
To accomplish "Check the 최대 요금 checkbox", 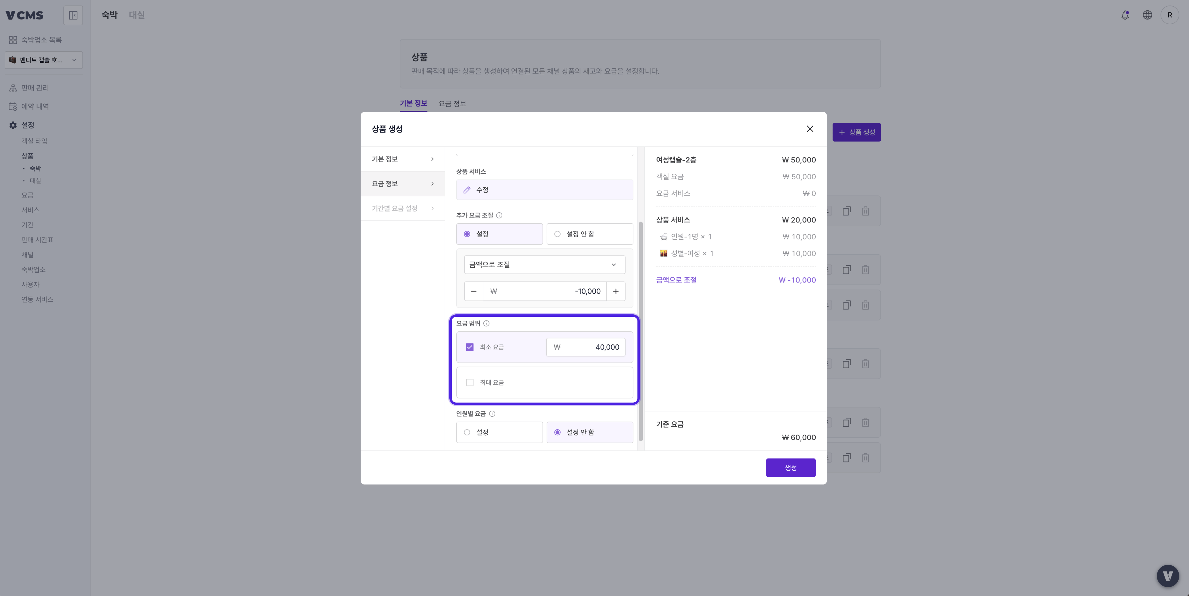I will pos(469,383).
